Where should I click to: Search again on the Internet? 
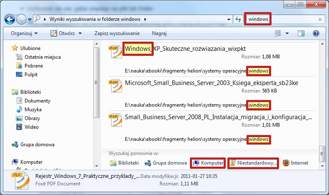[295, 163]
